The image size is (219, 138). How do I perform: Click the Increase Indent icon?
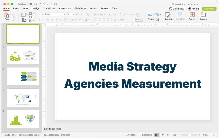tap(115, 15)
